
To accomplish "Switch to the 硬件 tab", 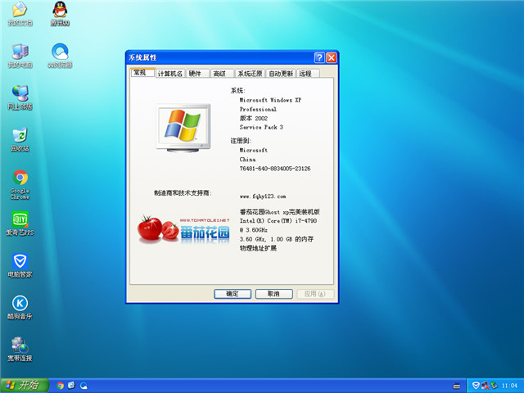I will (x=196, y=74).
